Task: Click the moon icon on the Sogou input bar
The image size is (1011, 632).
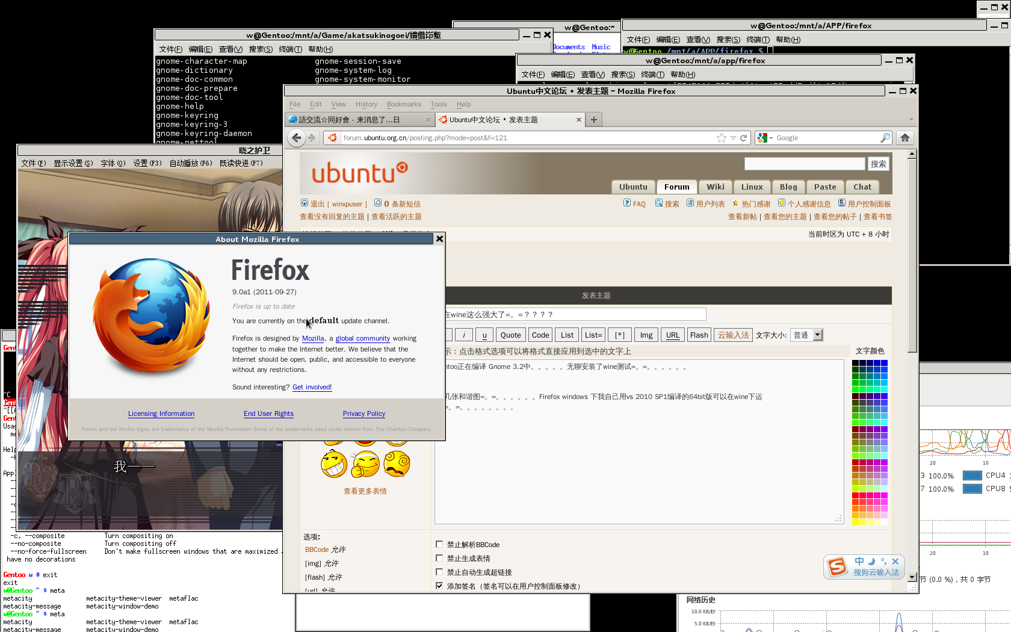Action: click(871, 561)
